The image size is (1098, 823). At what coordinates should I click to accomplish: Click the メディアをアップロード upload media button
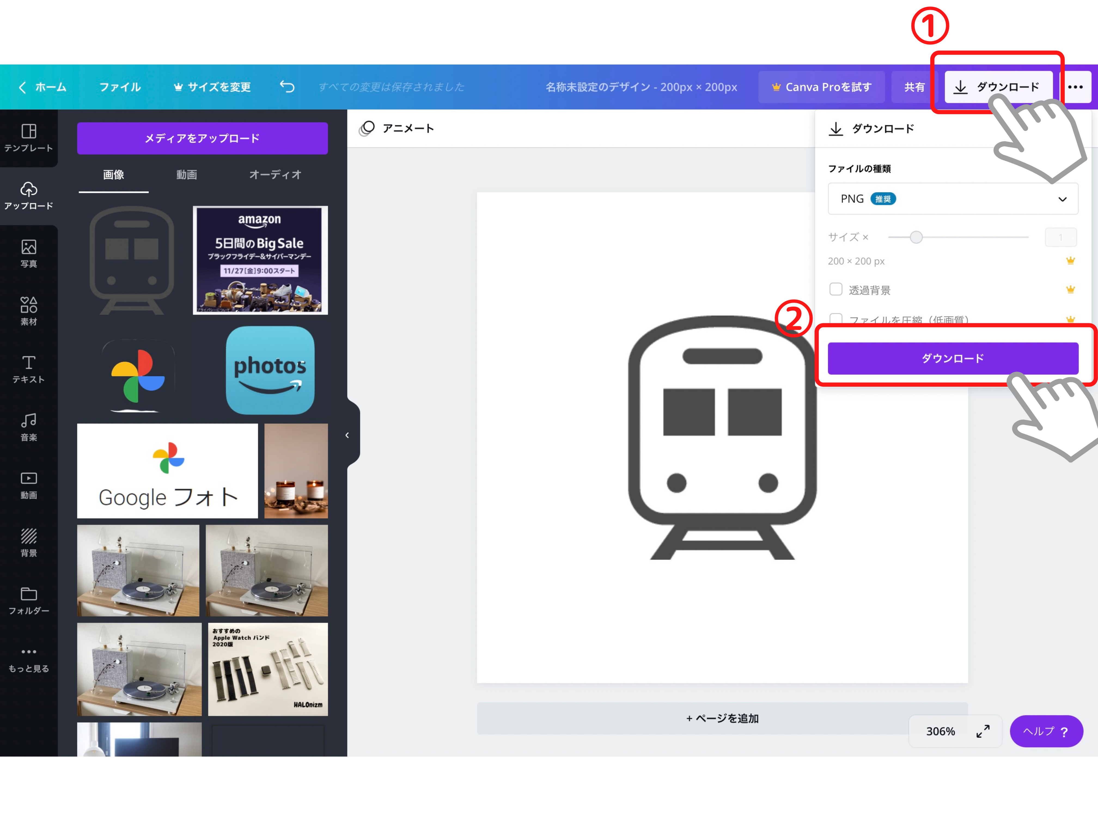(203, 139)
